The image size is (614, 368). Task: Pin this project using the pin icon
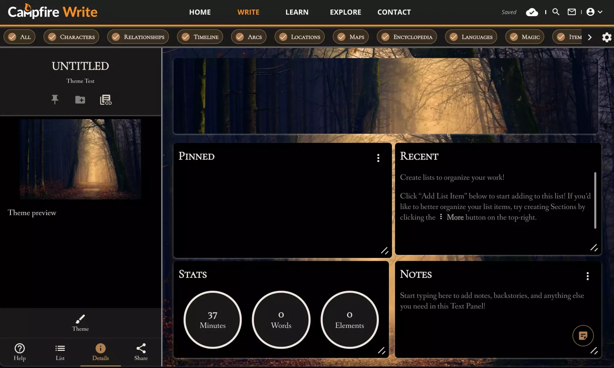coord(55,100)
